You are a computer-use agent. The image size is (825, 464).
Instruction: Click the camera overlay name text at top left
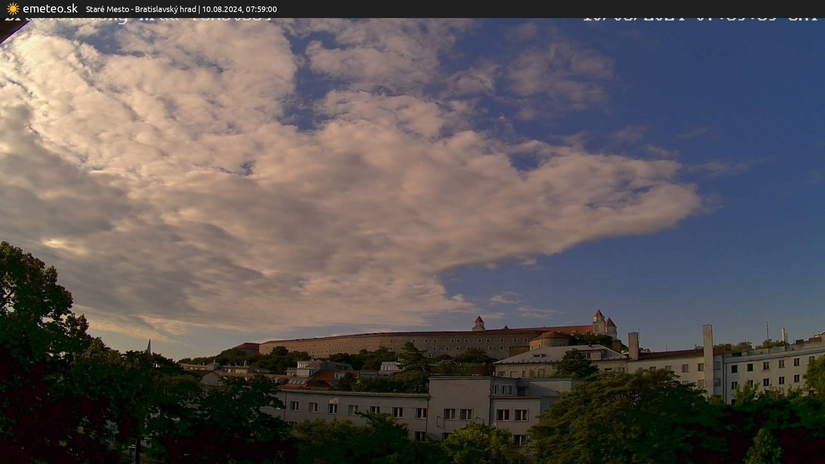(x=137, y=20)
